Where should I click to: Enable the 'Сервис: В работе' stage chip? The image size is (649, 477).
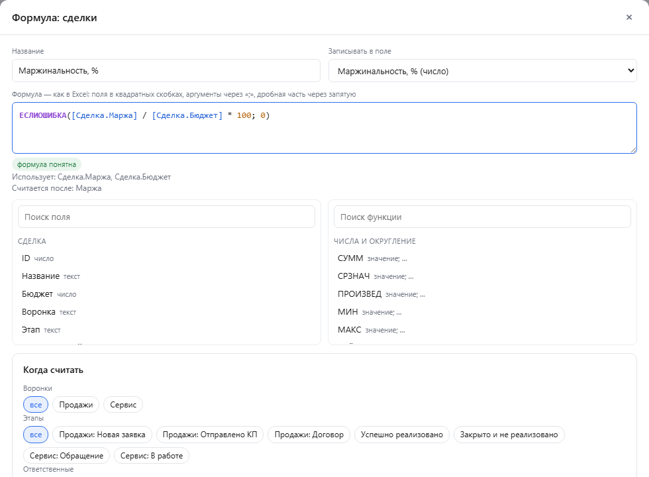pos(152,456)
